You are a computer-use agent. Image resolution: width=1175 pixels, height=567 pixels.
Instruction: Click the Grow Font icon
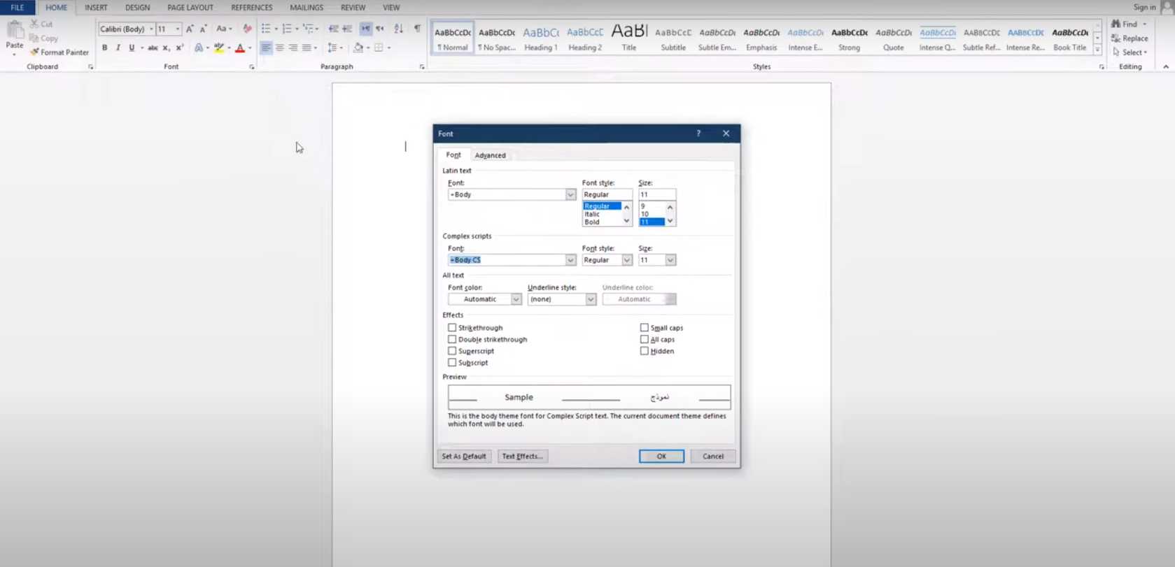[190, 29]
